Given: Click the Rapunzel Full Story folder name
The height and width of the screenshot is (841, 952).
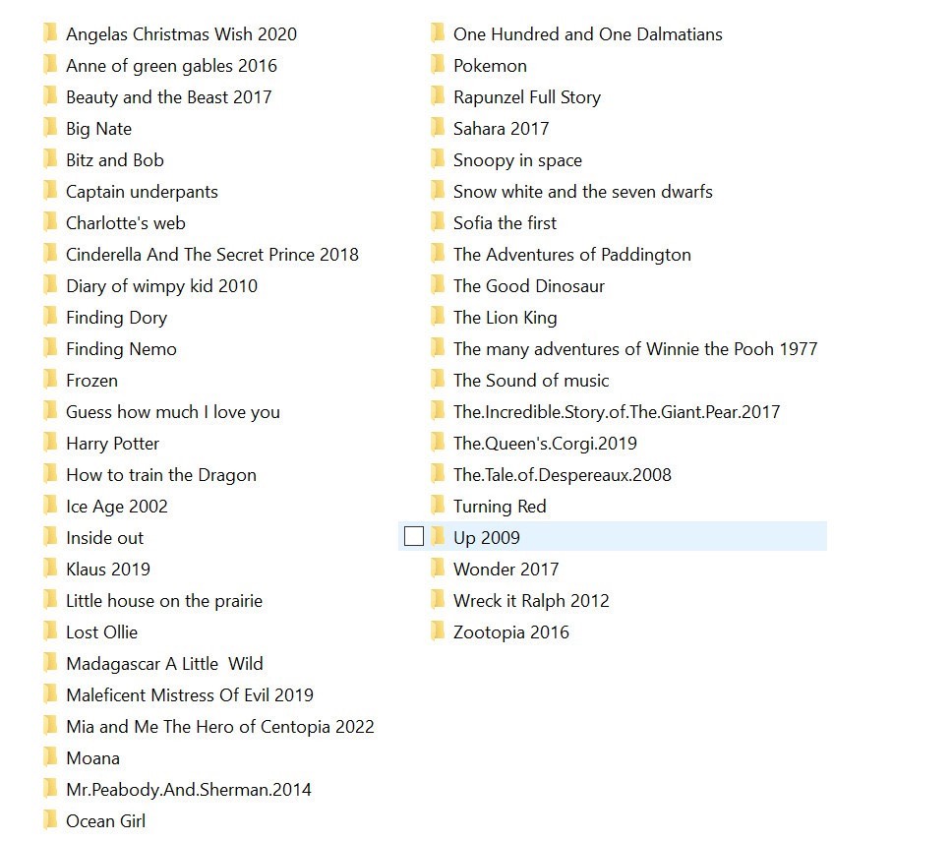Looking at the screenshot, I should (x=527, y=97).
